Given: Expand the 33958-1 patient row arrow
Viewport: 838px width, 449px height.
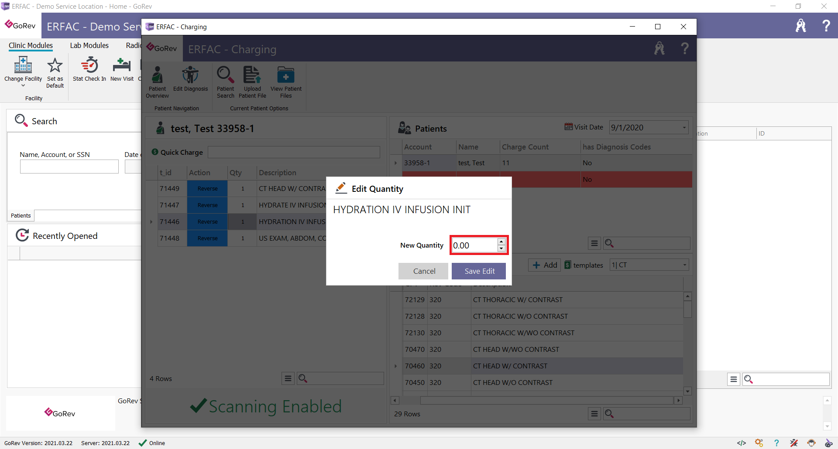Looking at the screenshot, I should [396, 163].
